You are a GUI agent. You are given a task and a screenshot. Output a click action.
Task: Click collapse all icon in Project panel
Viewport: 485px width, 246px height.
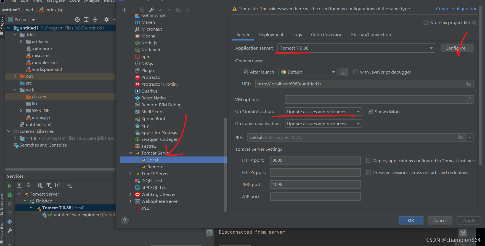click(x=95, y=20)
